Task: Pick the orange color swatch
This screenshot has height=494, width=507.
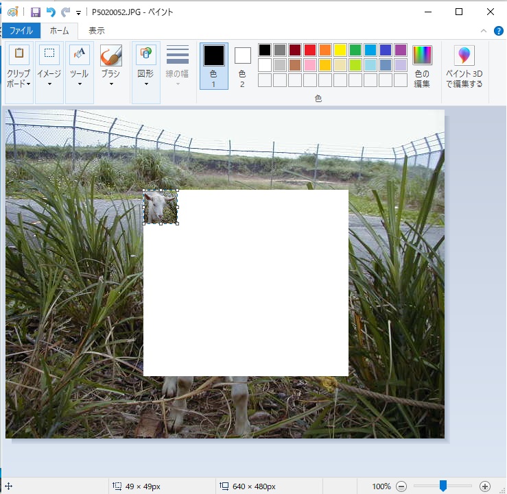Action: (325, 50)
